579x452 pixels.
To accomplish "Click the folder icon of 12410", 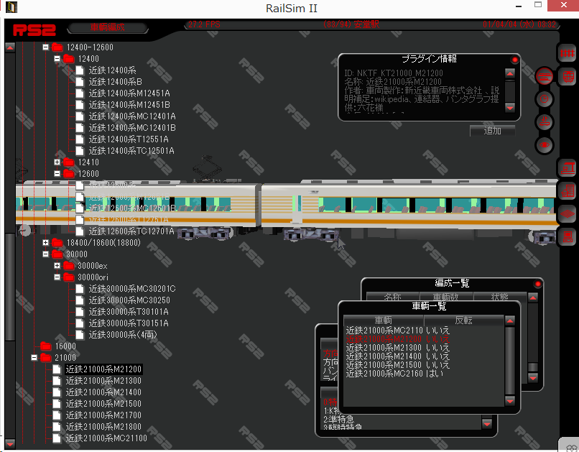I will pos(69,162).
